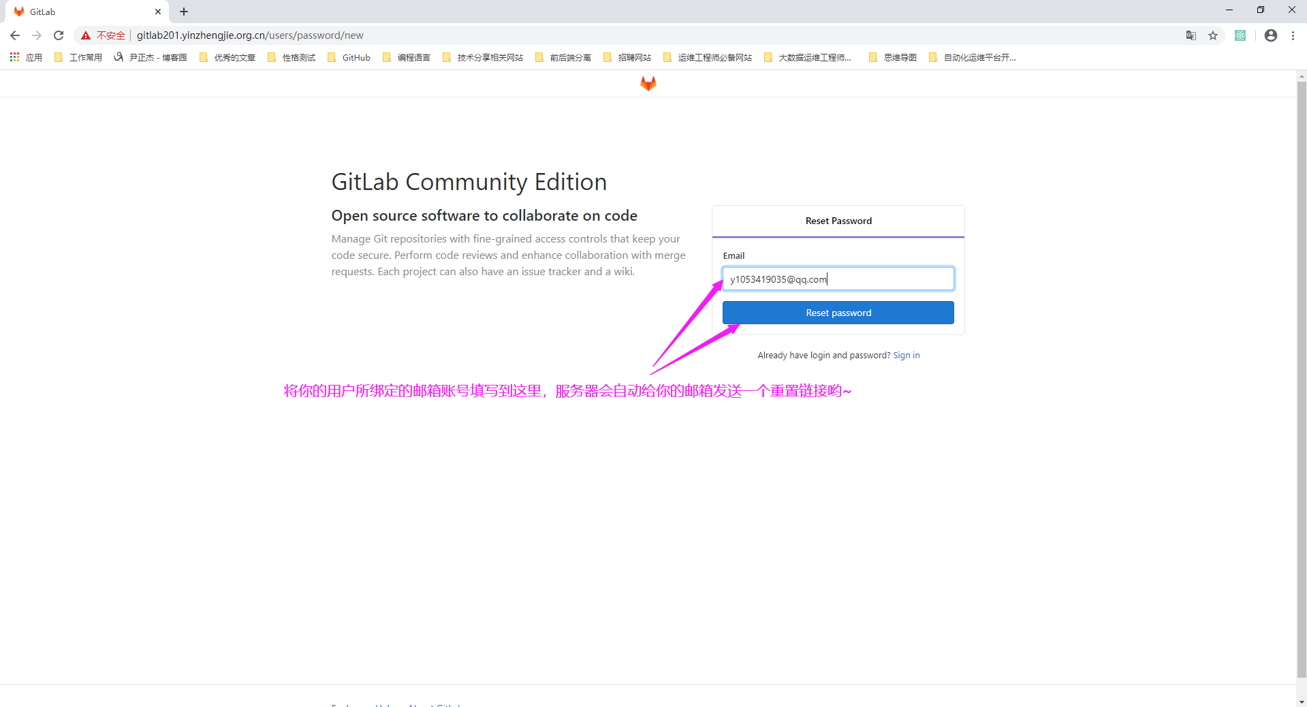Screen dimensions: 1307x707
Task: Open GitHub bookmark folder
Action: 349,57
